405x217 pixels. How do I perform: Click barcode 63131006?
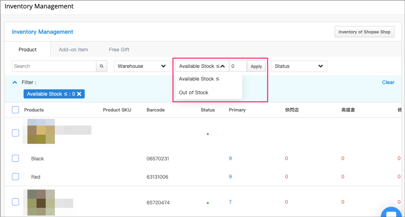coord(157,177)
